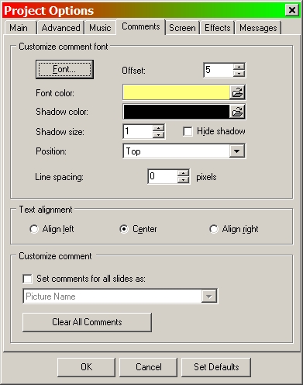
Task: Switch to the Effects tab
Action: (x=217, y=28)
